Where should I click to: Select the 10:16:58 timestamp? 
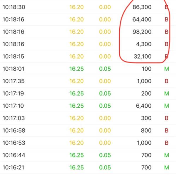[x=14, y=131]
